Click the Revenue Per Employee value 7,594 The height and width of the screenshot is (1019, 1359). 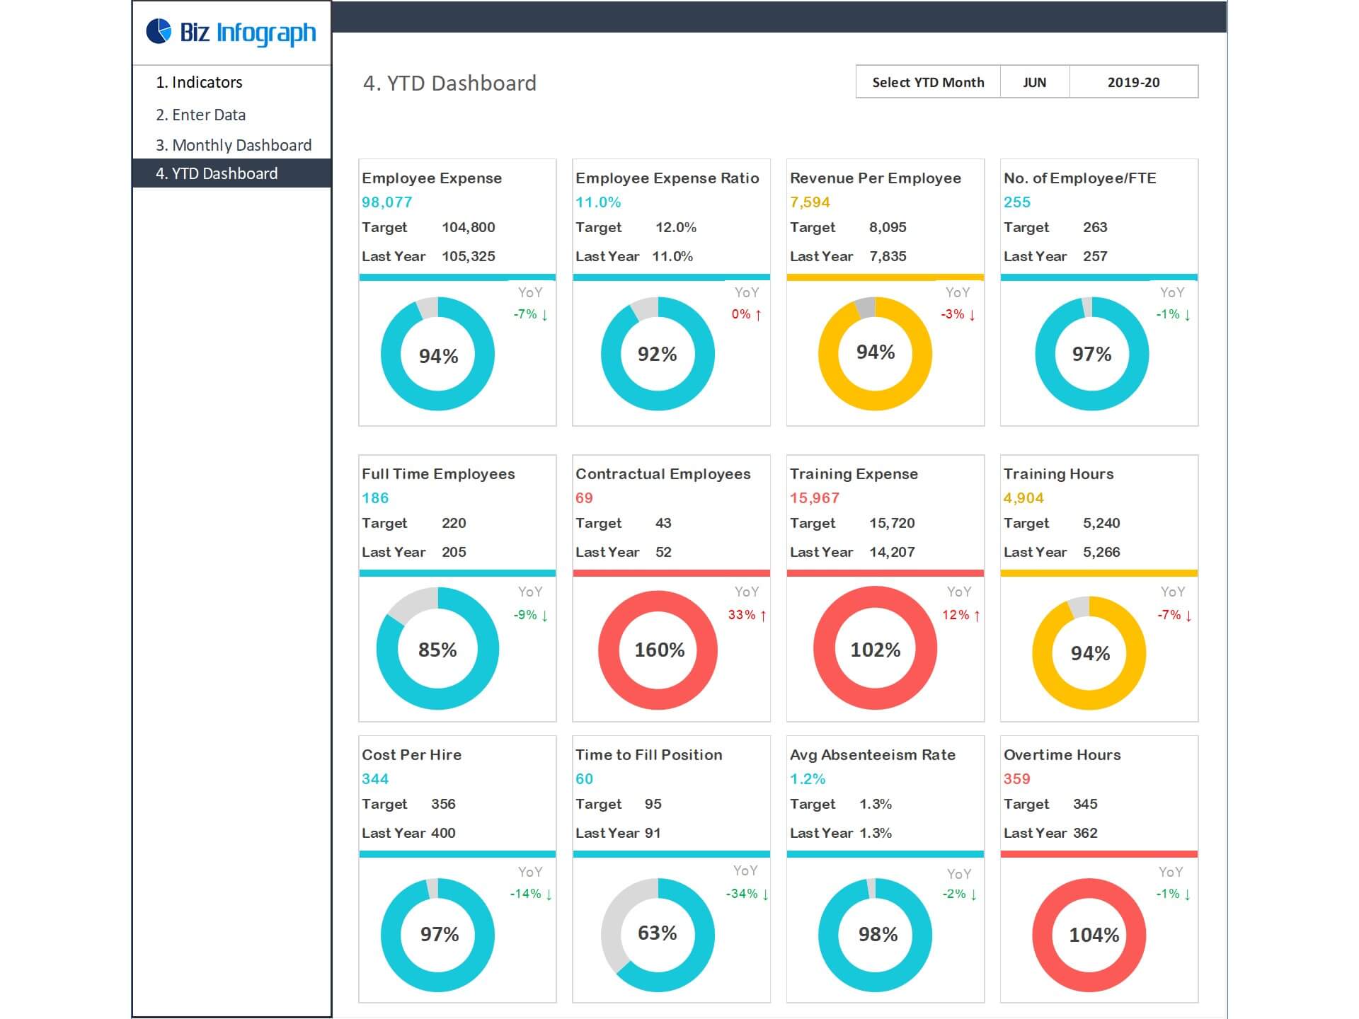810,202
